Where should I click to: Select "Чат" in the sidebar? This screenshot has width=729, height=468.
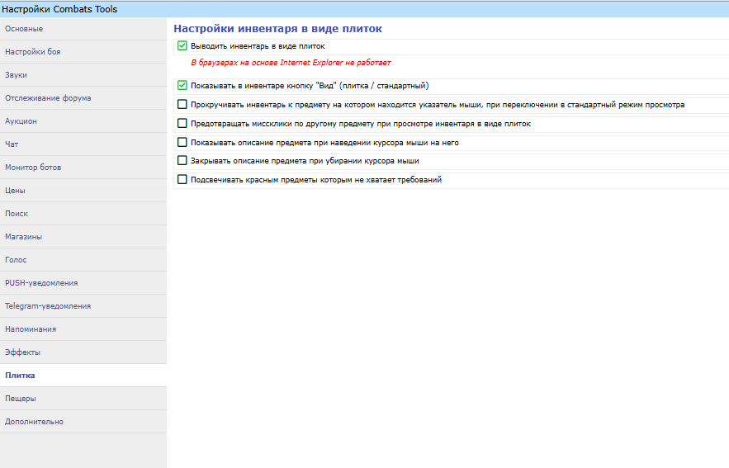tap(12, 144)
